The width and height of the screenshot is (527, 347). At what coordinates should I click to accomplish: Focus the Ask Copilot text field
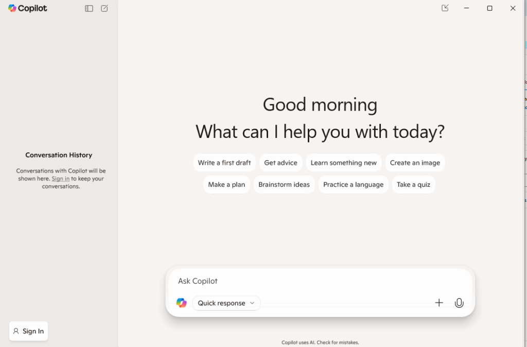click(x=319, y=281)
